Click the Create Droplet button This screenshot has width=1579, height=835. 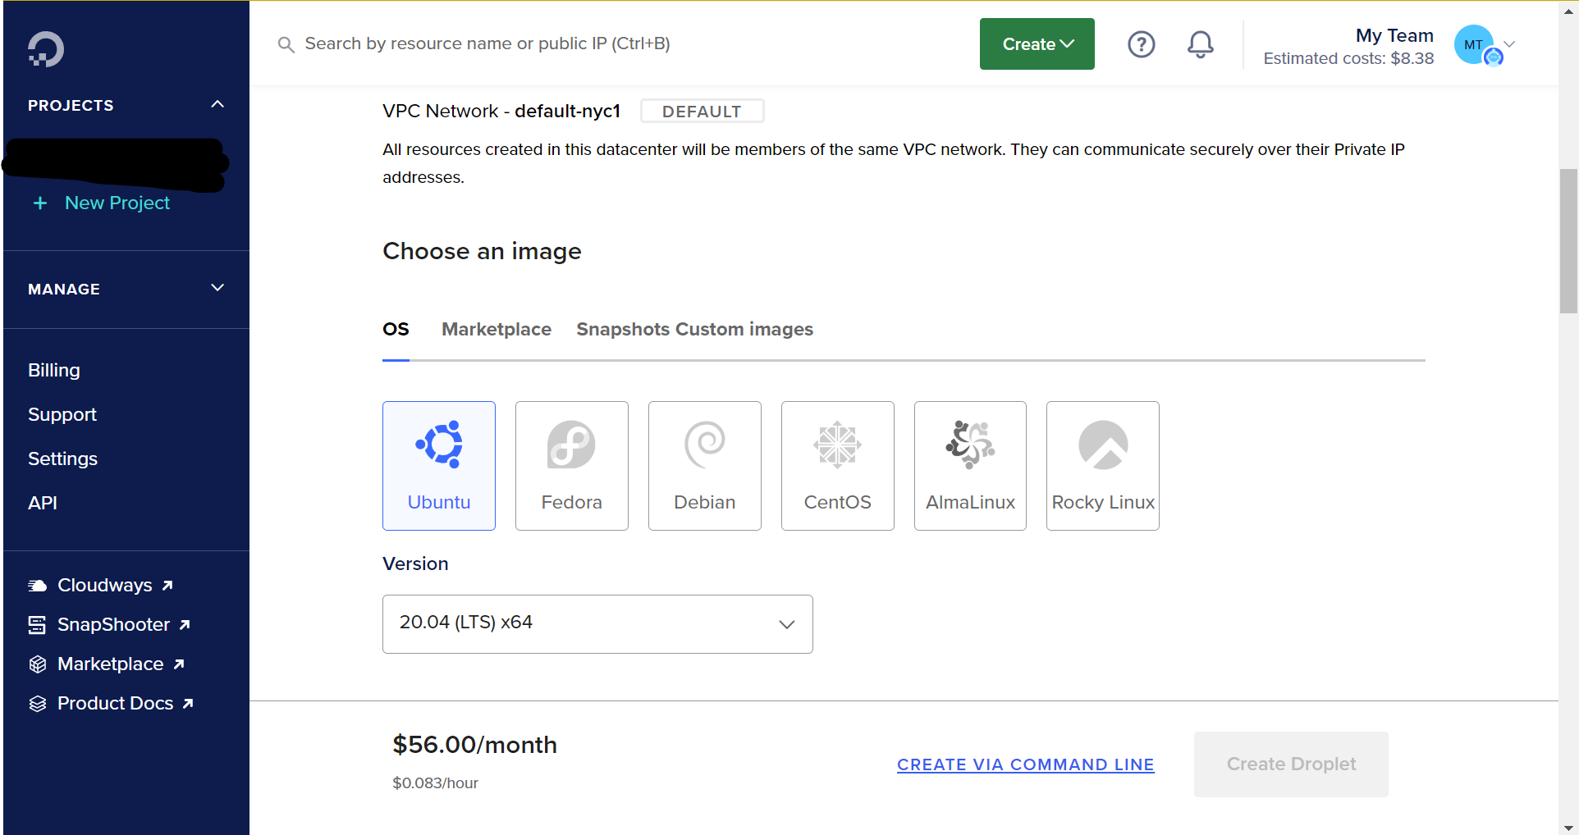1291,764
